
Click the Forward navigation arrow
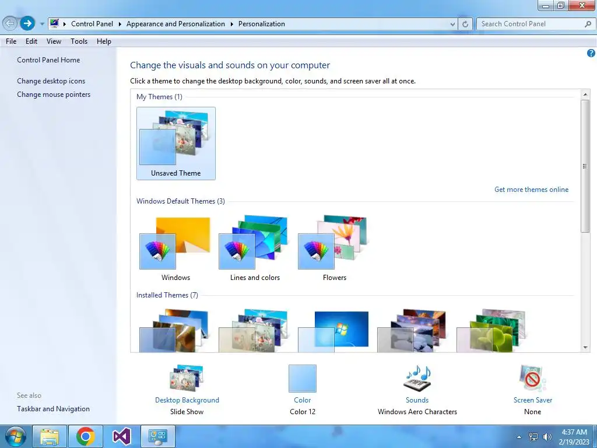pos(27,23)
